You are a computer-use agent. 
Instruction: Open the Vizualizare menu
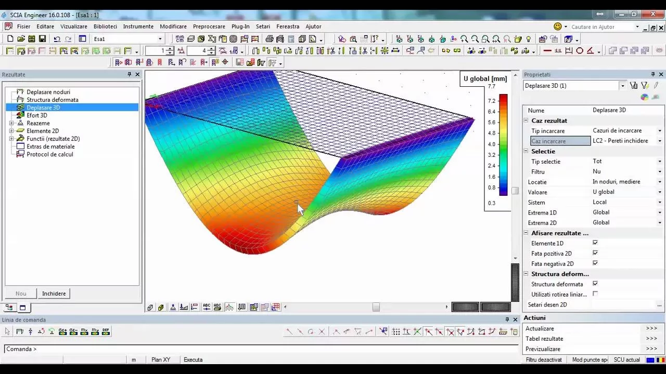point(74,26)
